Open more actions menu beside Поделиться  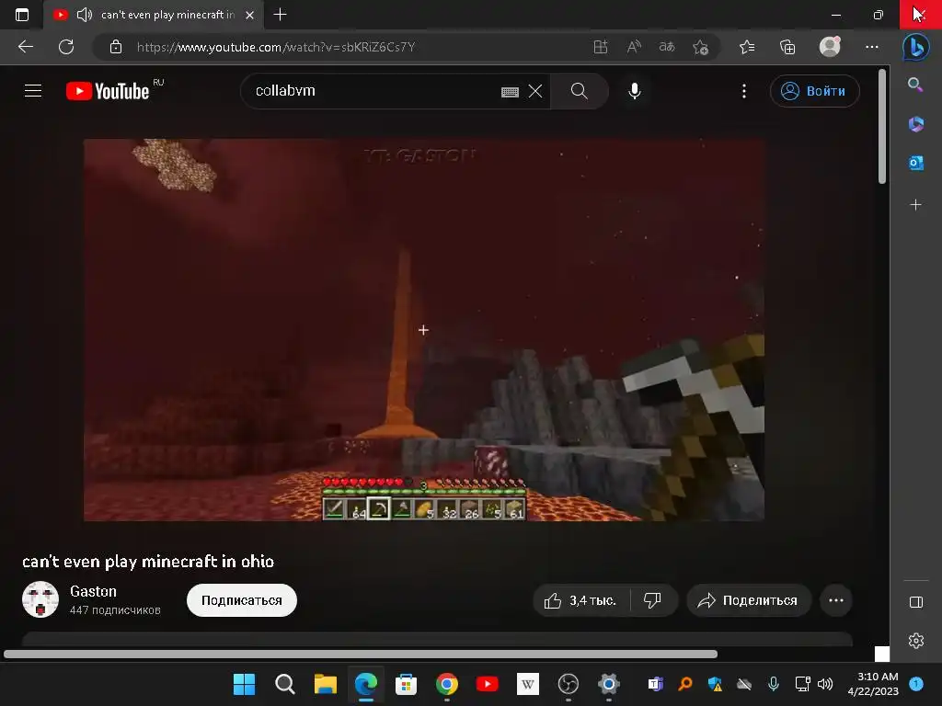click(835, 600)
